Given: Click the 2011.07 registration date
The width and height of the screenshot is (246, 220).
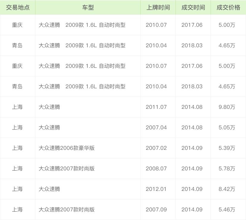Looking at the screenshot, I should coord(156,107).
